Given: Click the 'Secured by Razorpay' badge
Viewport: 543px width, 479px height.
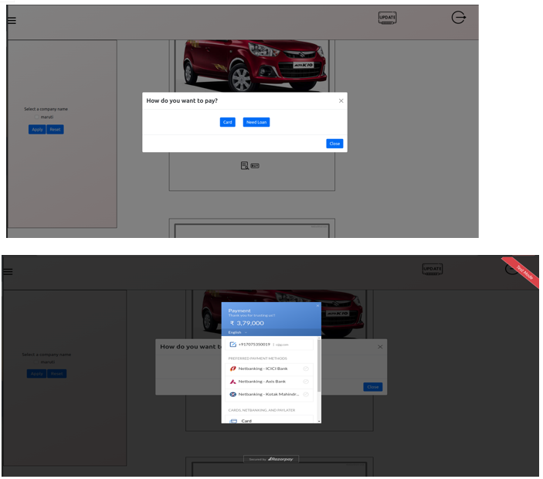Looking at the screenshot, I should pyautogui.click(x=271, y=459).
